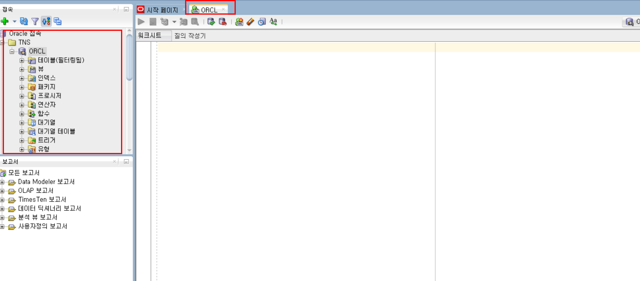Screen dimensions: 640x281
Task: Collapse all connections tree nodes icon
Action: (x=58, y=21)
